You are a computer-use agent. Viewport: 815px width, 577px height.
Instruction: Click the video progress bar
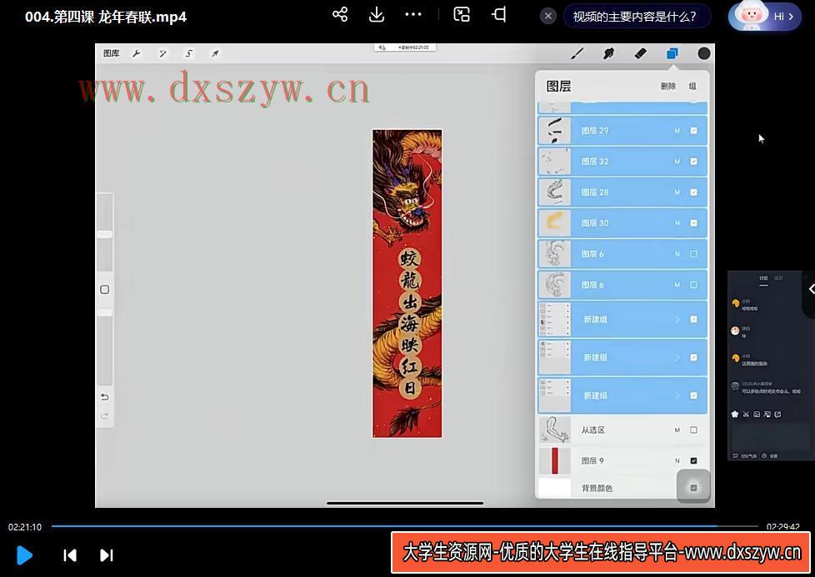405,526
